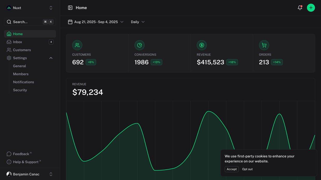Click the Orders shopping cart icon
321x180 pixels.
(264, 45)
